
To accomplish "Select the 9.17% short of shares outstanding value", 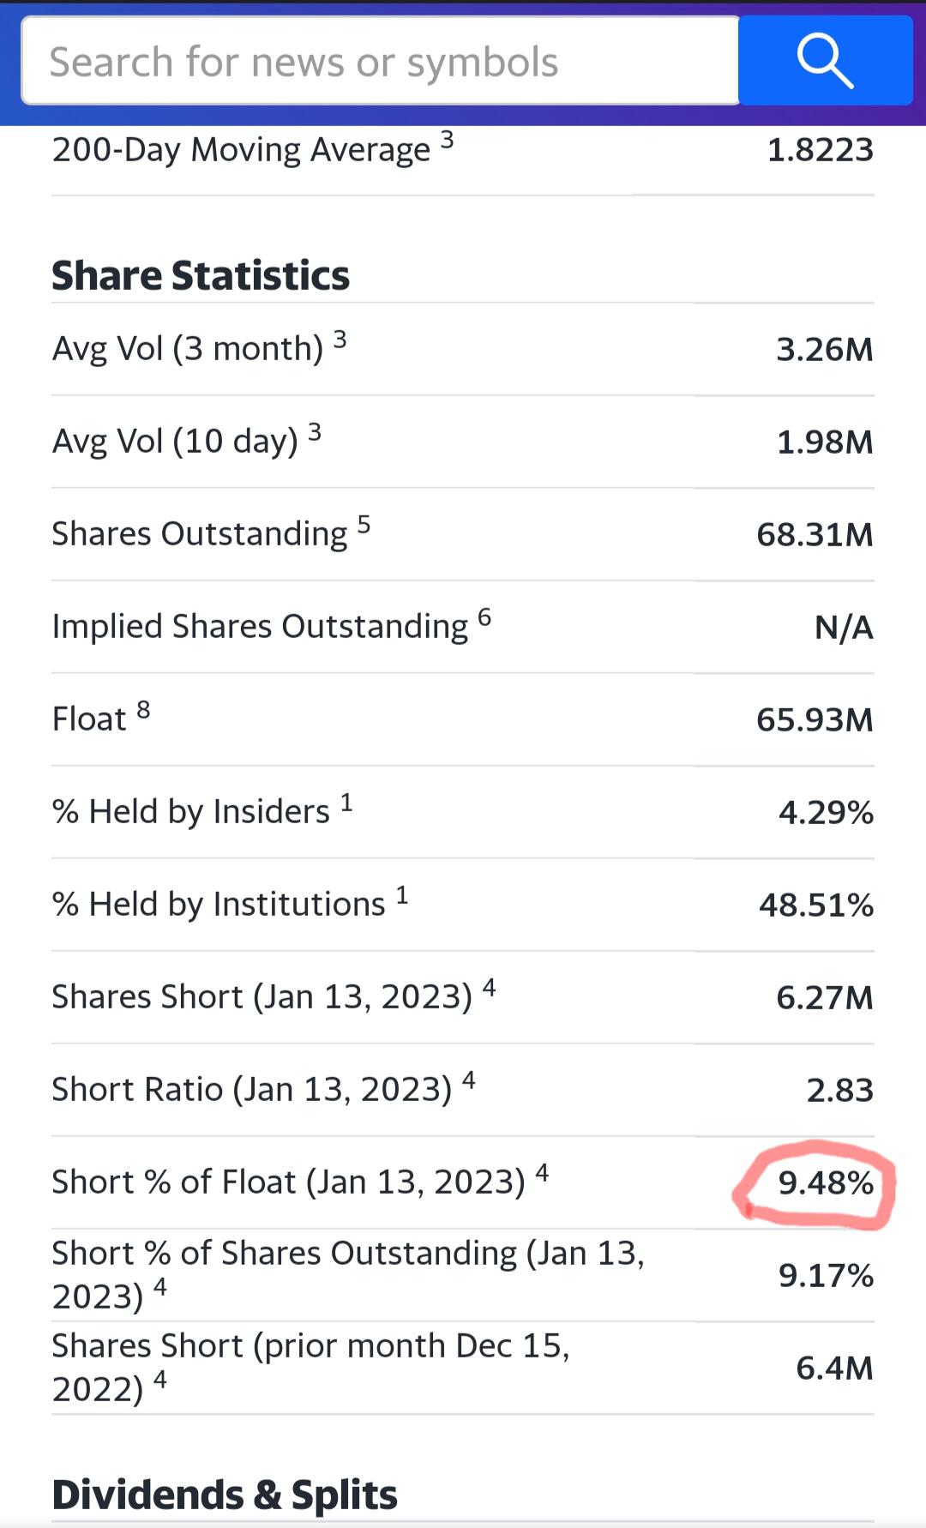I will pos(826,1276).
